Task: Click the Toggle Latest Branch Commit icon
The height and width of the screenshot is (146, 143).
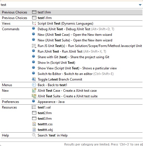Action: tap(34, 79)
